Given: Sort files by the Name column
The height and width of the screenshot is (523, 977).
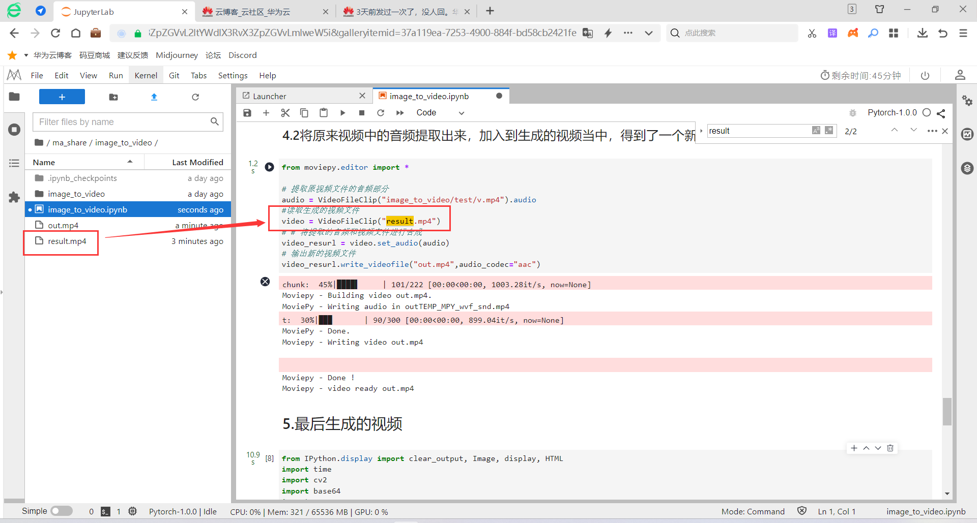Looking at the screenshot, I should 84,162.
